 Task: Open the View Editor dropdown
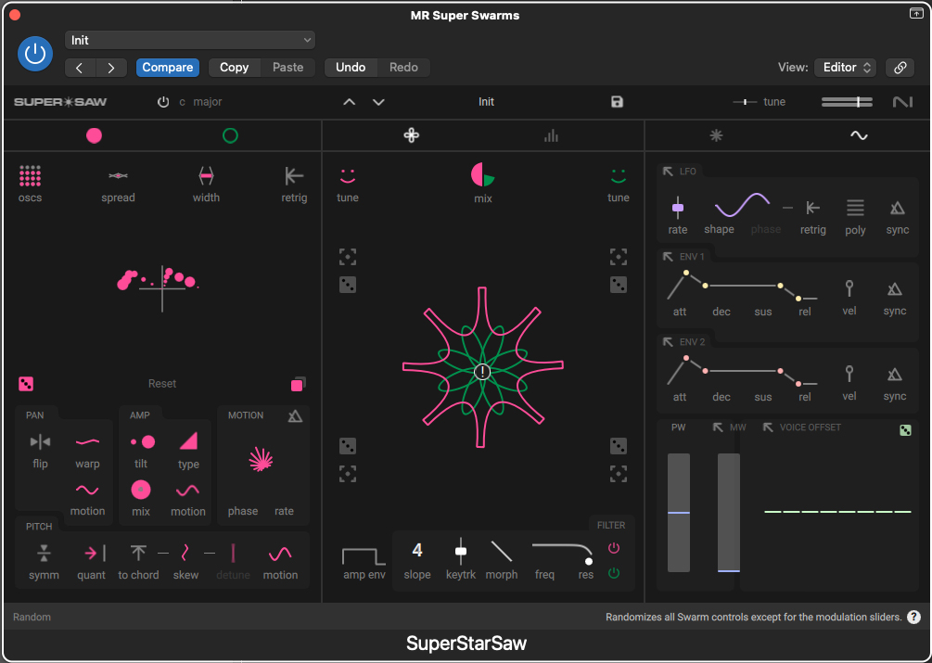[x=845, y=67]
